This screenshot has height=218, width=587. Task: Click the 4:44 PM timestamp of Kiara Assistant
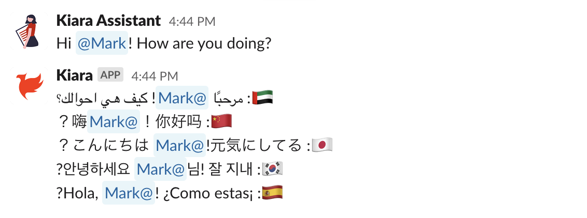pyautogui.click(x=192, y=22)
